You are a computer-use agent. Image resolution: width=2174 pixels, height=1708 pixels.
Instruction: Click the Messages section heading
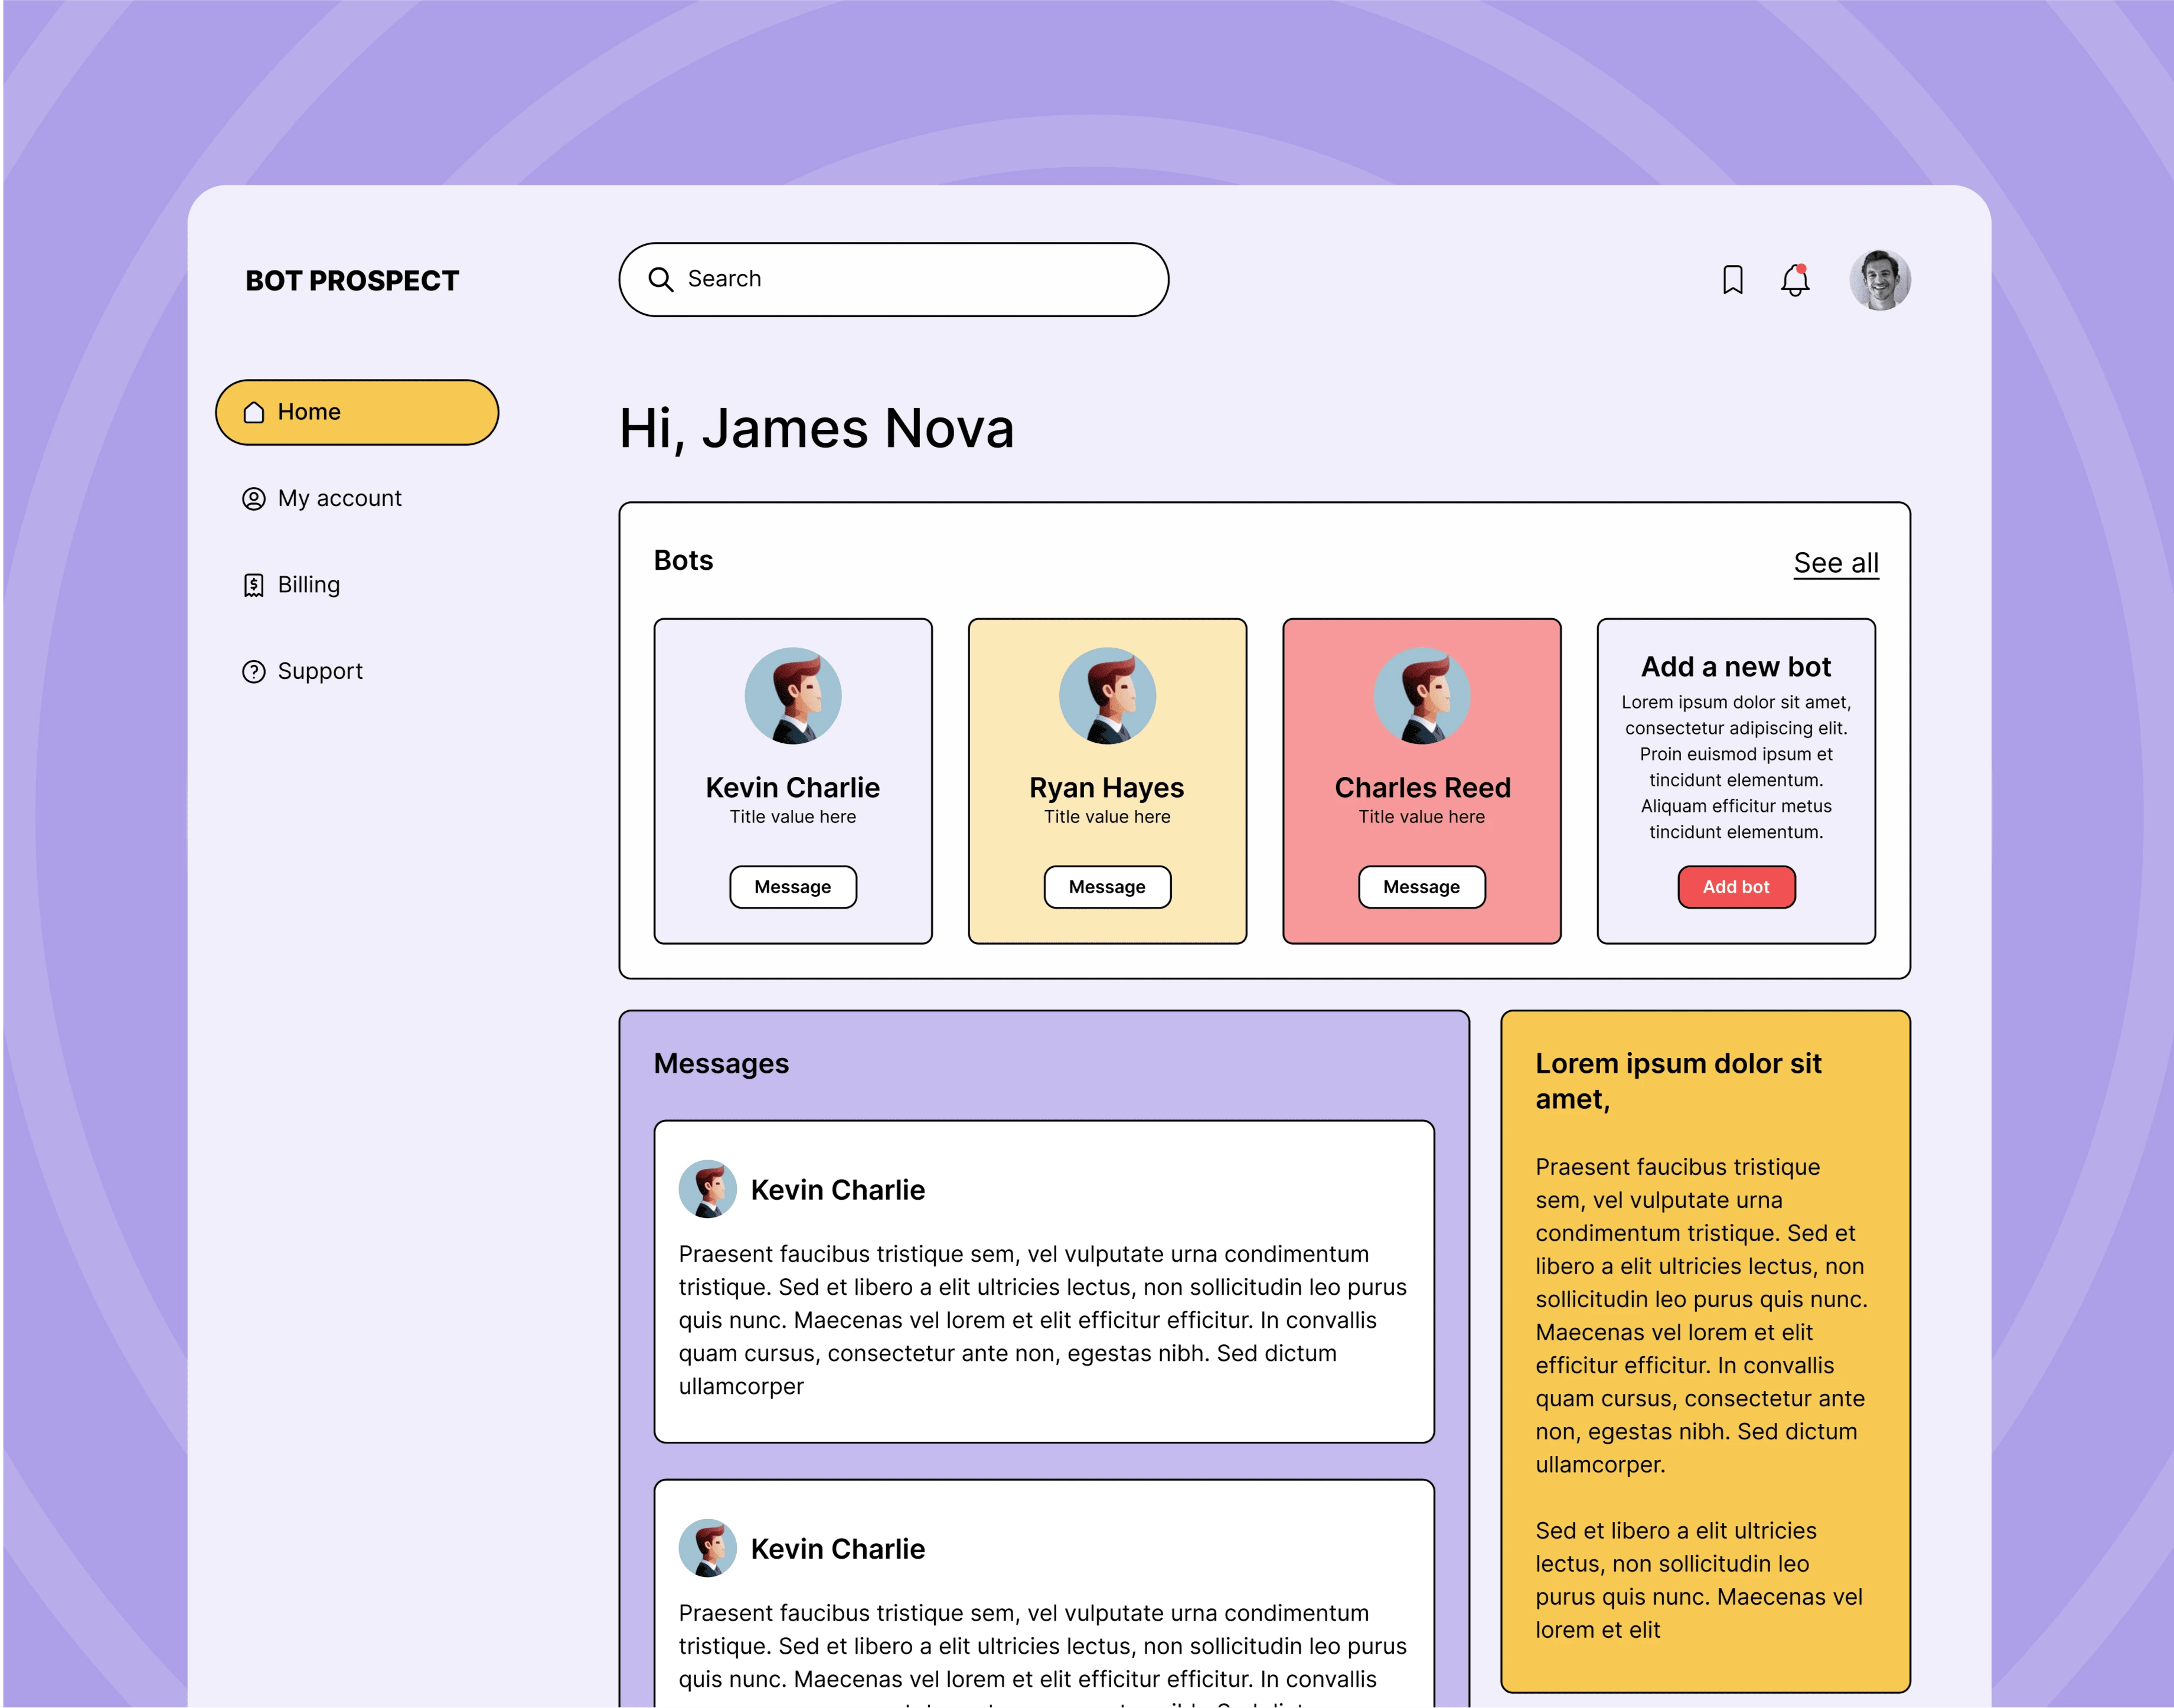[721, 1064]
